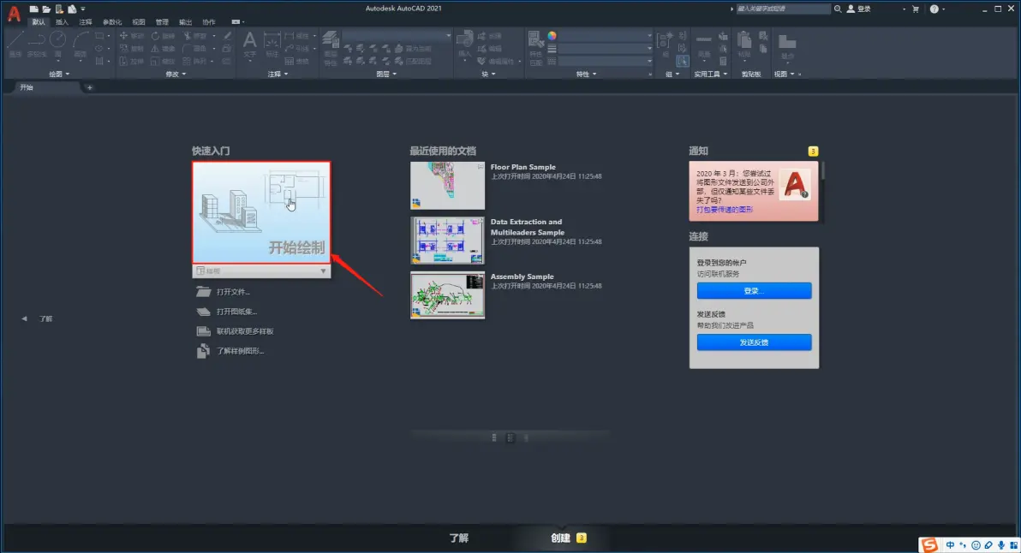Open the AutoCAD application menu logo
1021x553 pixels.
14,13
